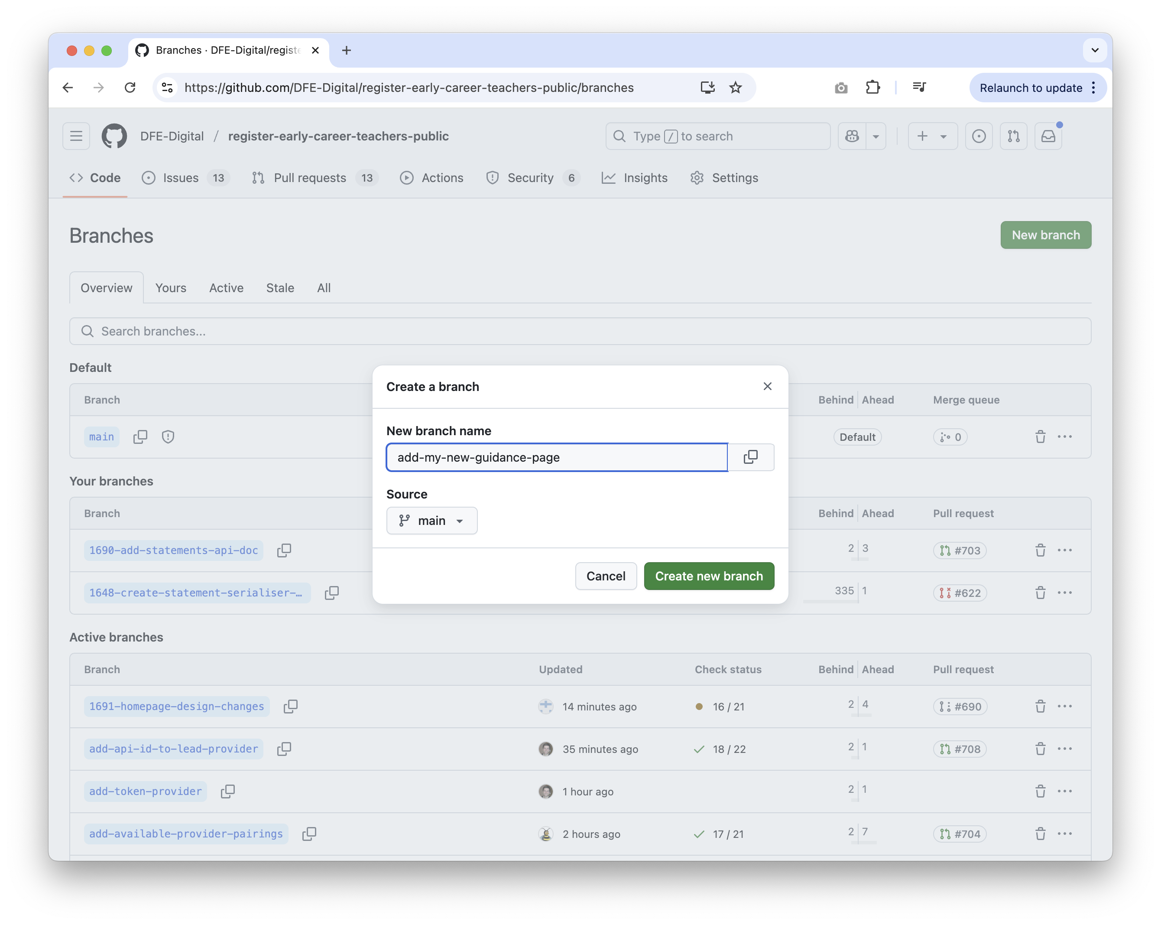The image size is (1161, 925).
Task: Open the Copilot chat icon
Action: [x=852, y=136]
